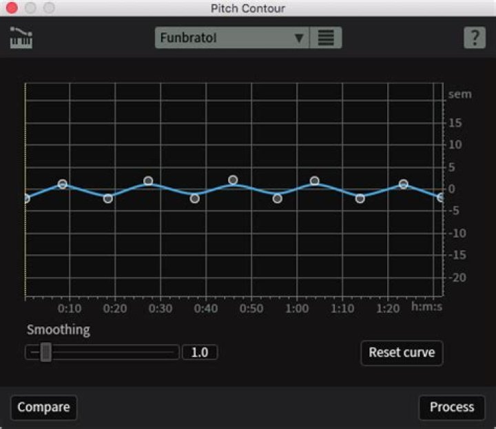This screenshot has height=429, width=496.
Task: Select the curve peak point just after 1:00
Action: click(314, 181)
